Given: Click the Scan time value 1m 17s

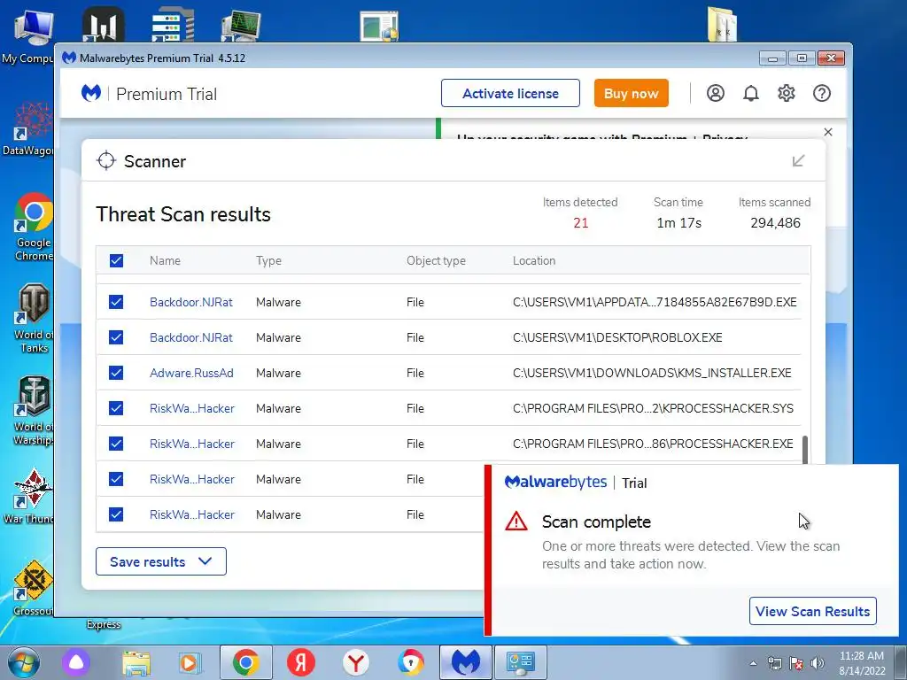Looking at the screenshot, I should pyautogui.click(x=678, y=222).
